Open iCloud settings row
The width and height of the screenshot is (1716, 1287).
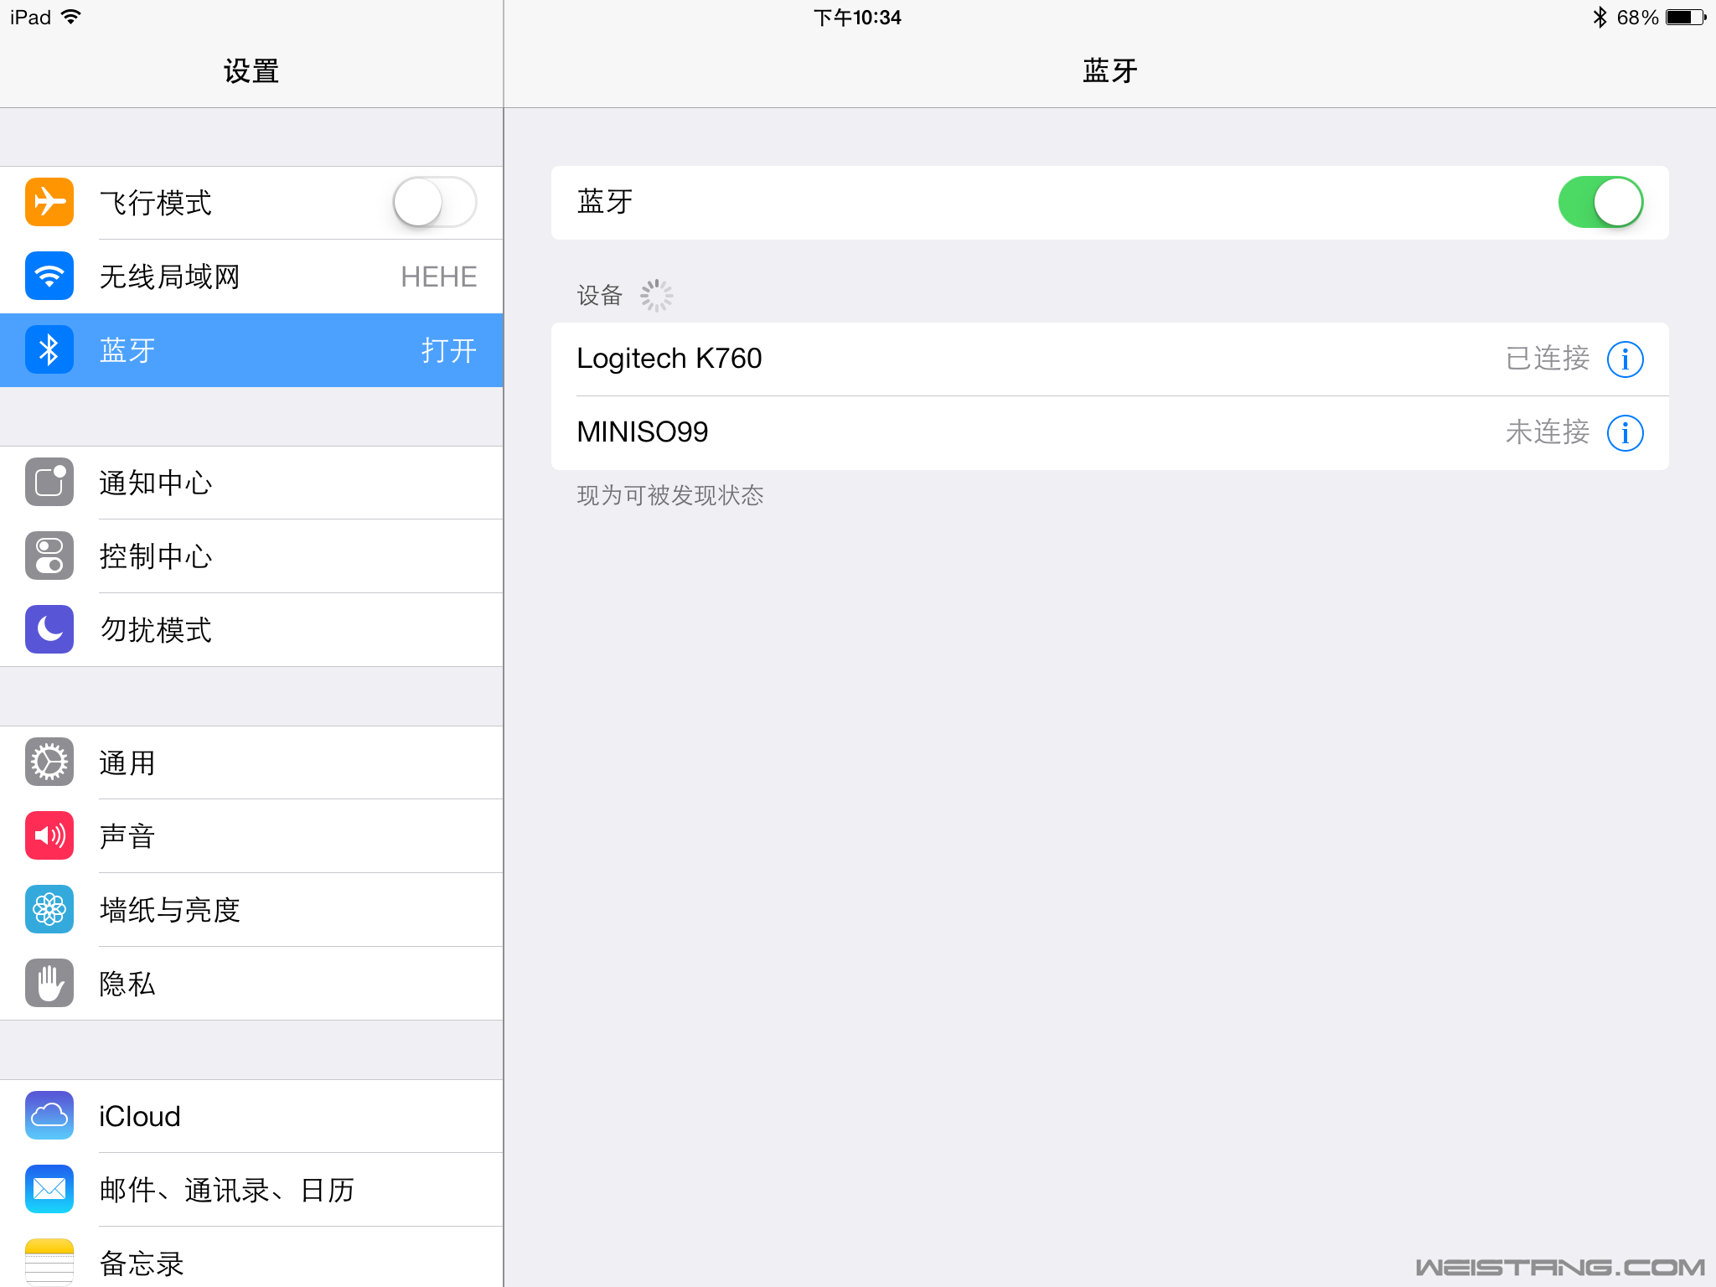[x=251, y=1115]
